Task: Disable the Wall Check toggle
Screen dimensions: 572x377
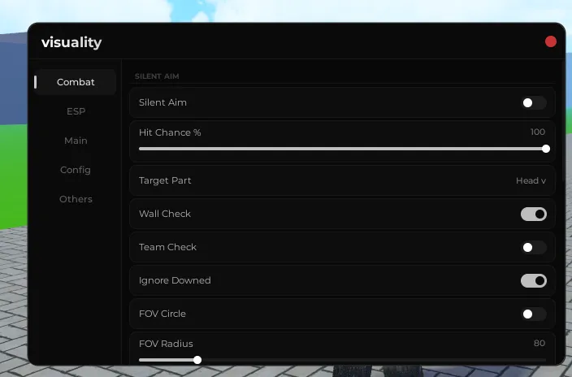Action: (533, 214)
